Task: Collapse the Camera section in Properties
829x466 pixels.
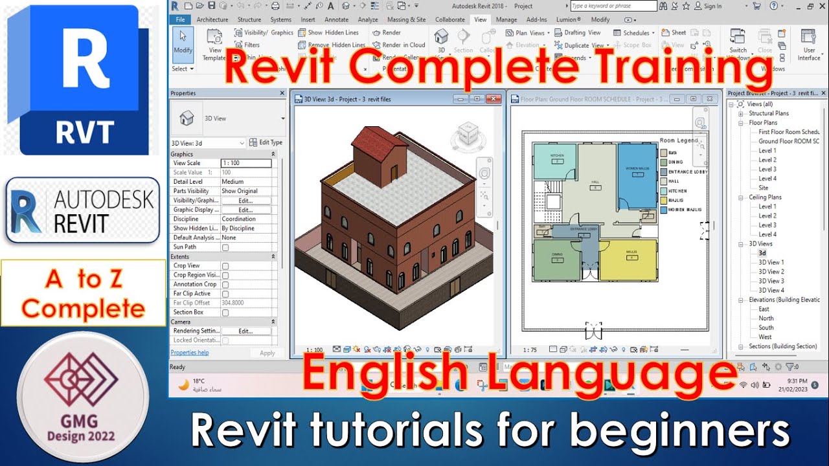Action: [x=273, y=322]
